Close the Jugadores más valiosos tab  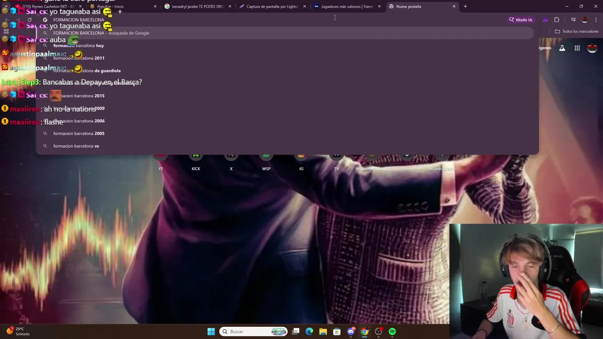379,7
